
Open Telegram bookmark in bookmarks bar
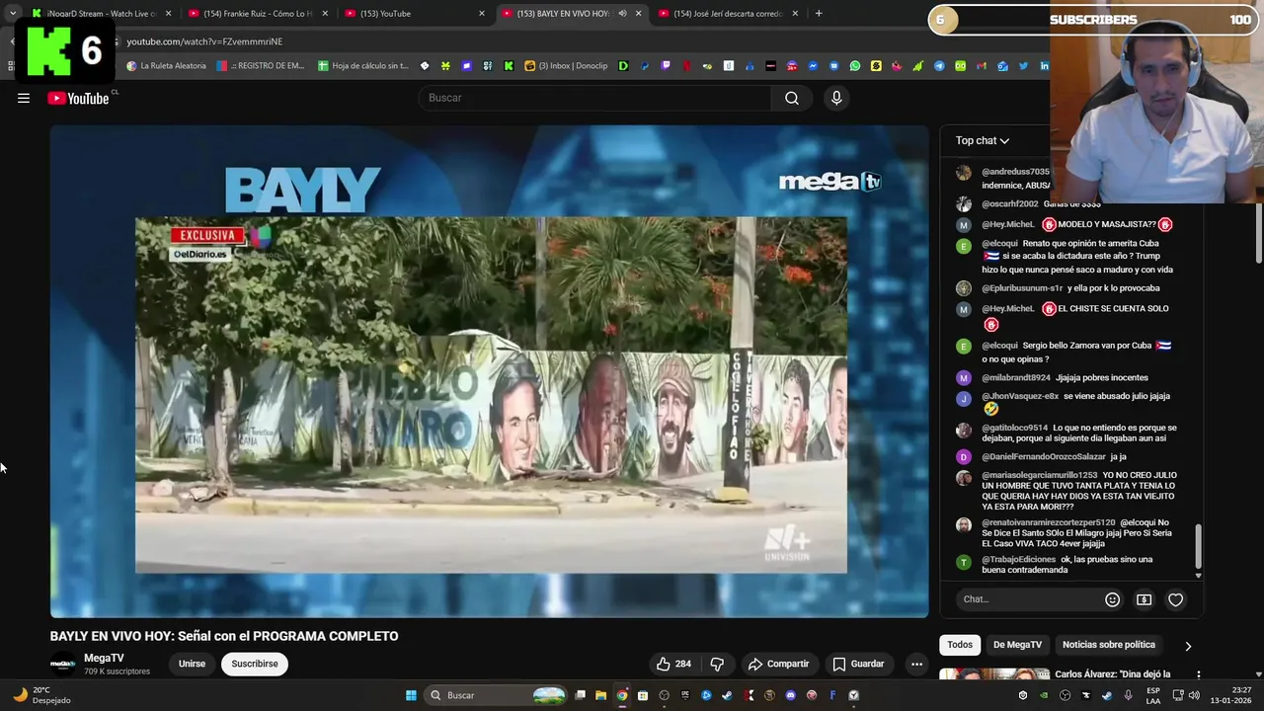[939, 66]
